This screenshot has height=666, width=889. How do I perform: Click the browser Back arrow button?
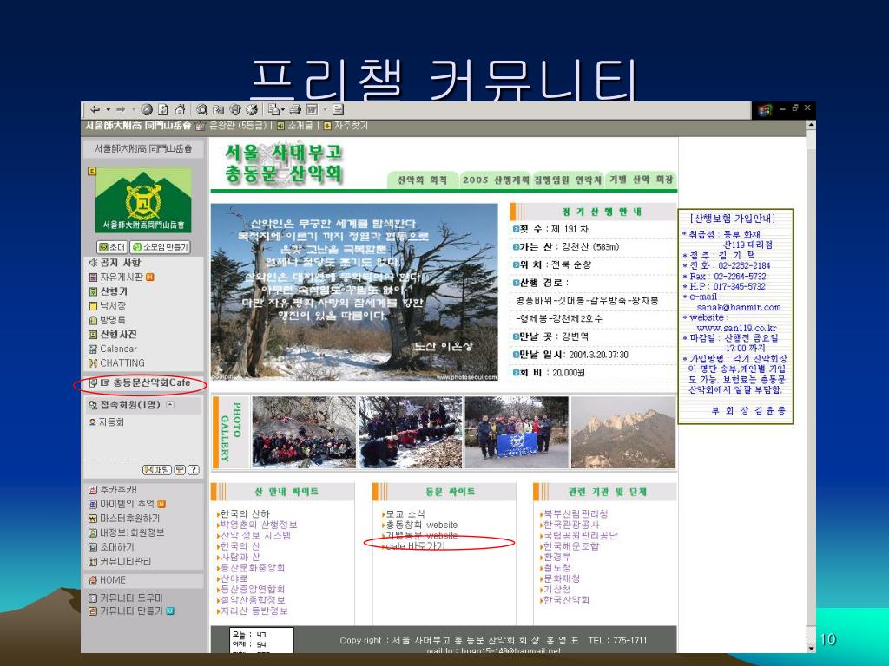tap(95, 109)
